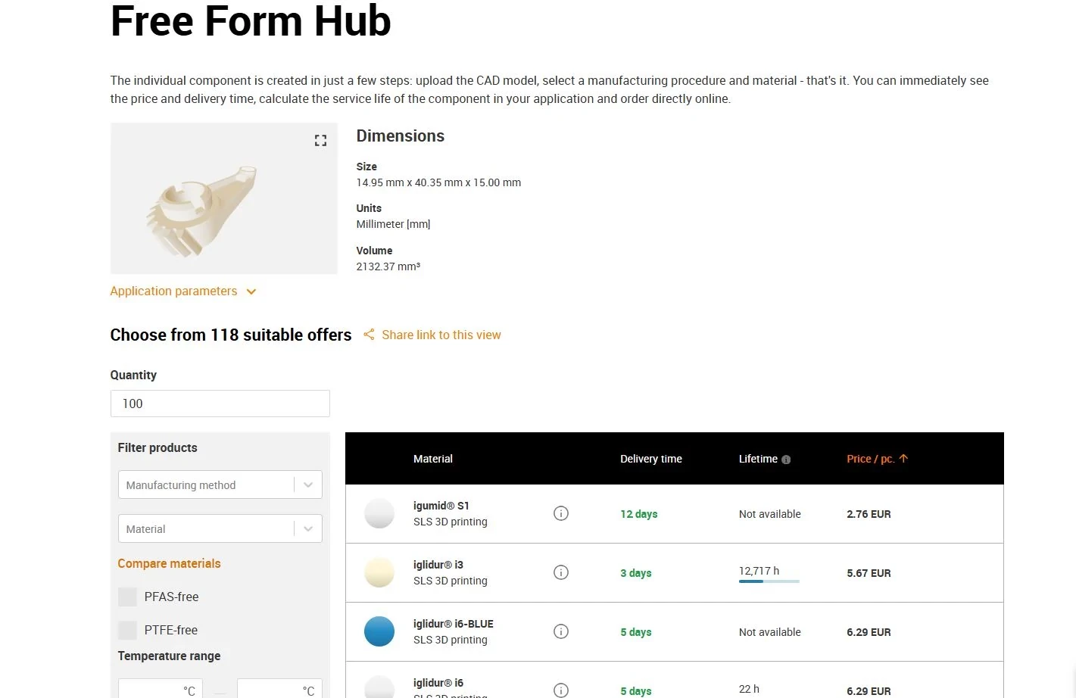Select the Material column header

pos(432,459)
